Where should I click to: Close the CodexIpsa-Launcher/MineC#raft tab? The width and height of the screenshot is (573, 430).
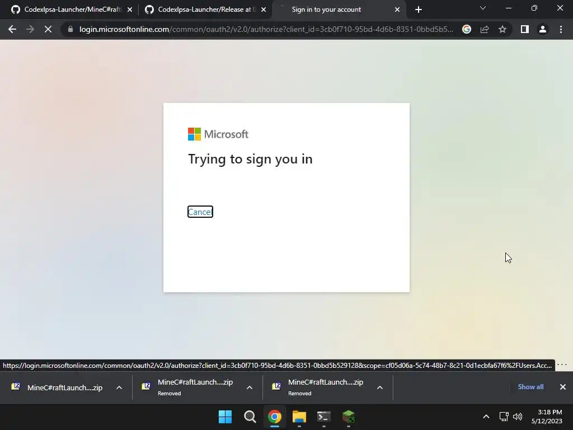(x=130, y=10)
